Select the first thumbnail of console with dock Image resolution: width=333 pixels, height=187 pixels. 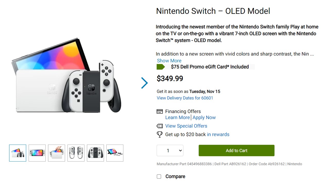[18, 153]
